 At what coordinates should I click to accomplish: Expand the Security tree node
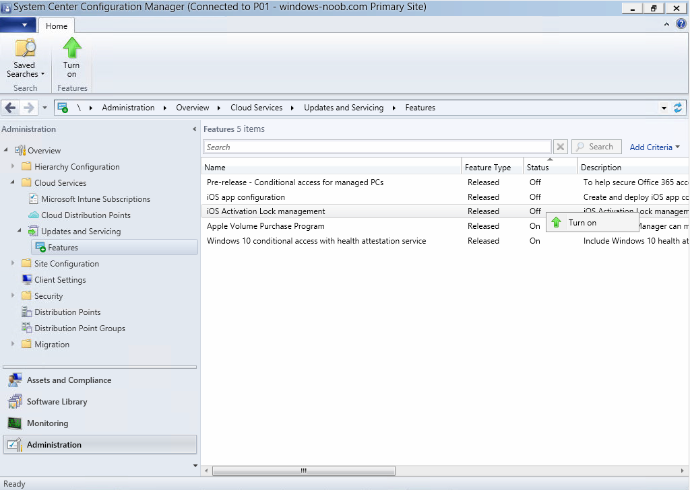point(13,295)
